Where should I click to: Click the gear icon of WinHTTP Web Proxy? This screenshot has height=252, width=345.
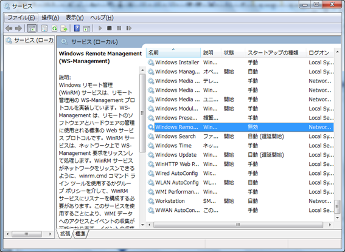pyautogui.click(x=151, y=164)
